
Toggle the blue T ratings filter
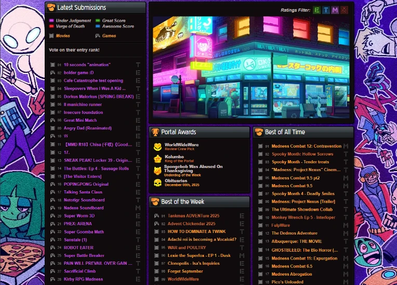click(x=326, y=10)
